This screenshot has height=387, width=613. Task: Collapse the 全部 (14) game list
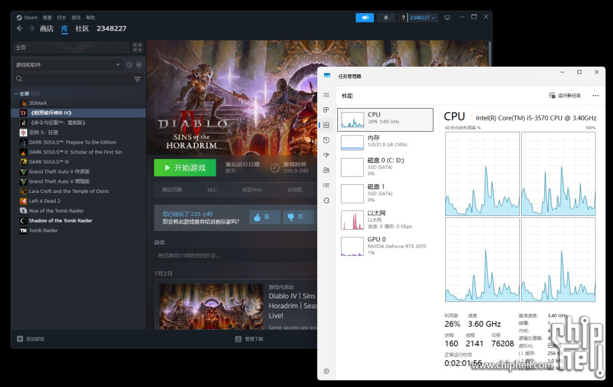(x=16, y=94)
